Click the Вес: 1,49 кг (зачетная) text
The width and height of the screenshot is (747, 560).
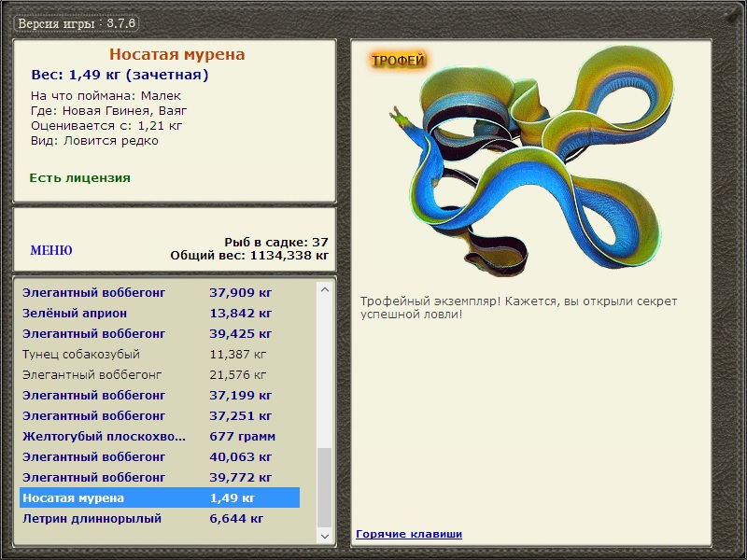(x=120, y=75)
